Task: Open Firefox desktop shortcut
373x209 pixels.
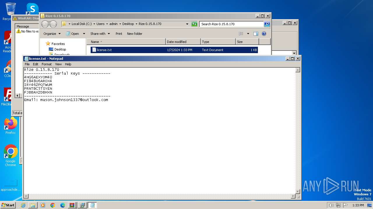Action: tap(10, 126)
